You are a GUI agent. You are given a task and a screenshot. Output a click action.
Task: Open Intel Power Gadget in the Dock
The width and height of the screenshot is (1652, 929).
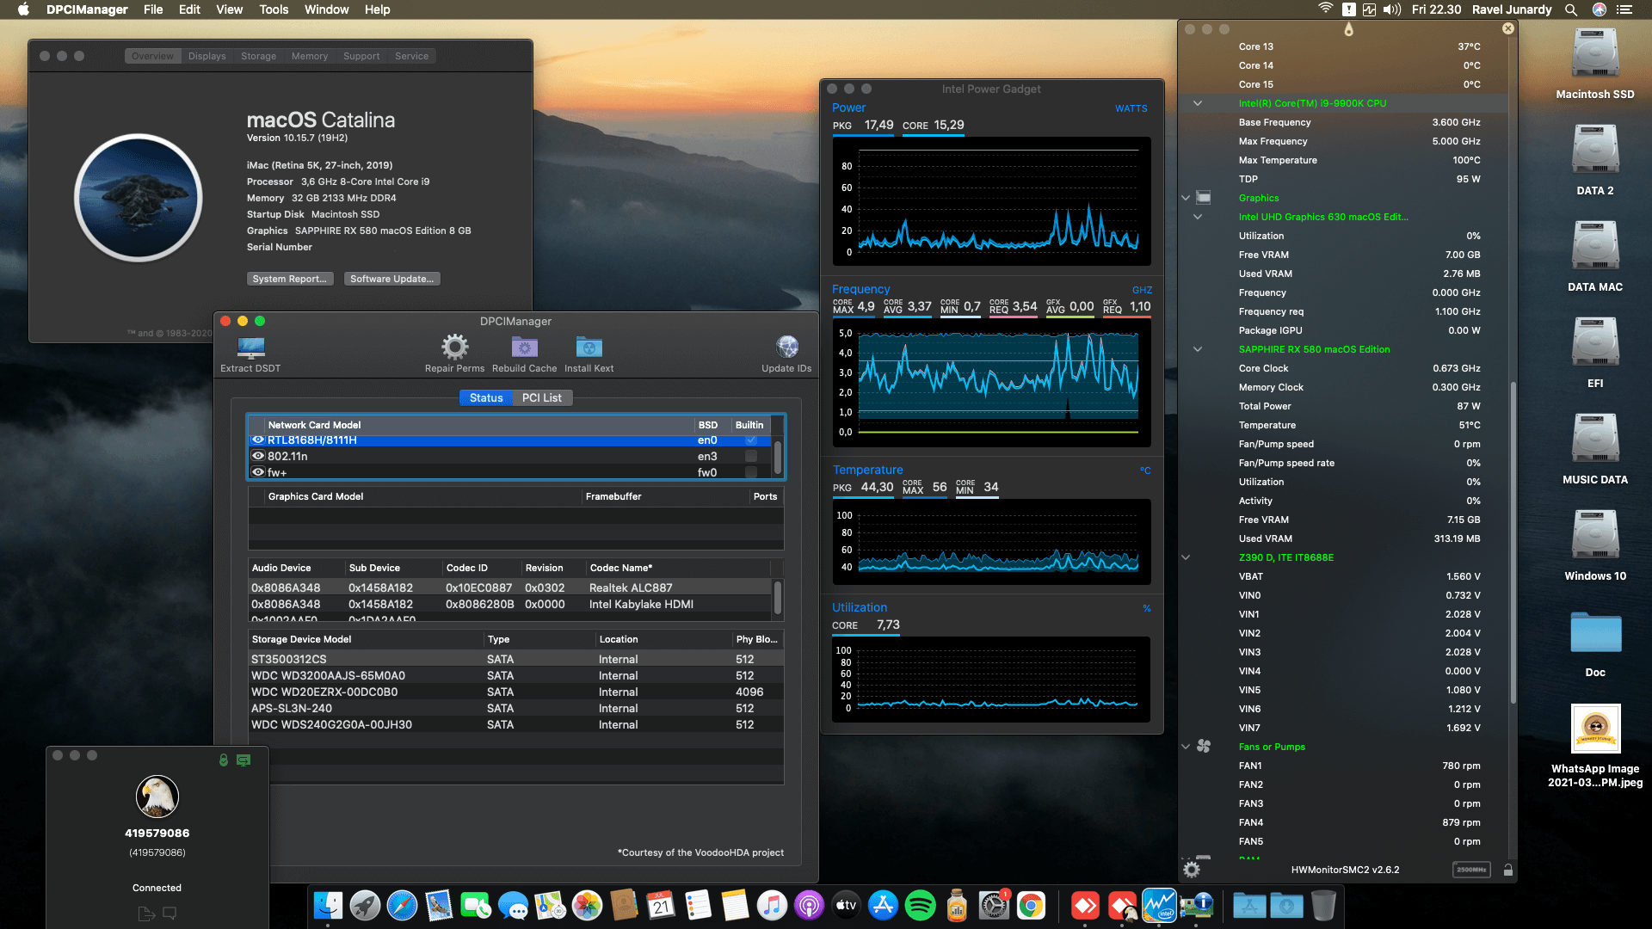tap(1159, 906)
